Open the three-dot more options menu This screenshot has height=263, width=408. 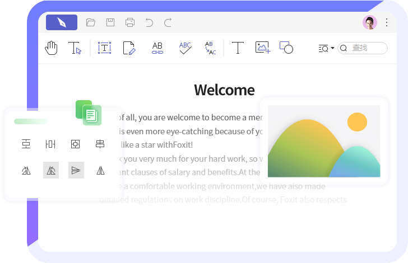coord(386,22)
